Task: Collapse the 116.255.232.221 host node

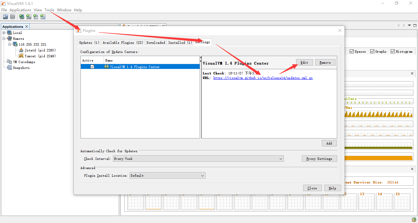Action: [x=9, y=44]
